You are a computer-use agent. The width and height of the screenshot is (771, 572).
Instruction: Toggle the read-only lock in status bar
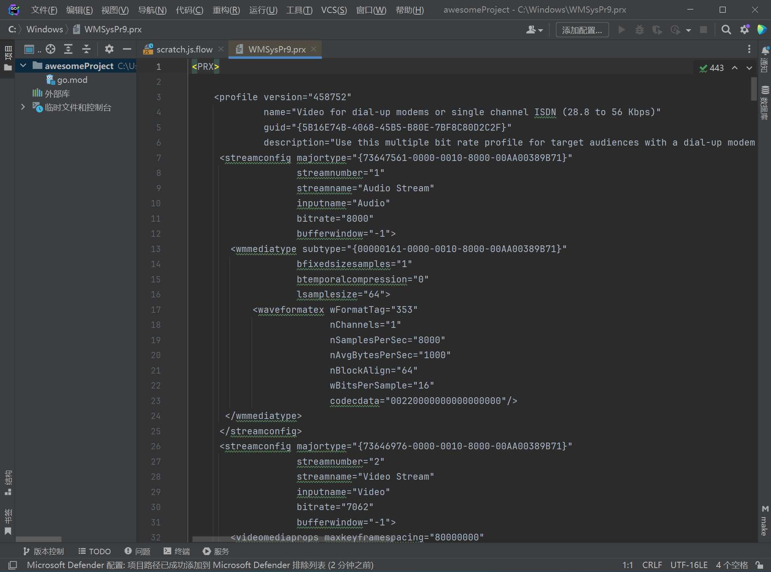pyautogui.click(x=759, y=565)
